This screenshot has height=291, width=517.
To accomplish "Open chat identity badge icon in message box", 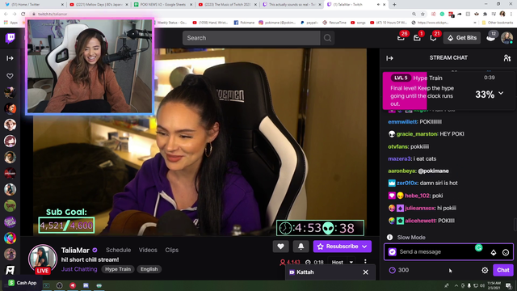I will 393,252.
